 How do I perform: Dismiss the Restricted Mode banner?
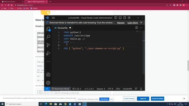click(141, 23)
